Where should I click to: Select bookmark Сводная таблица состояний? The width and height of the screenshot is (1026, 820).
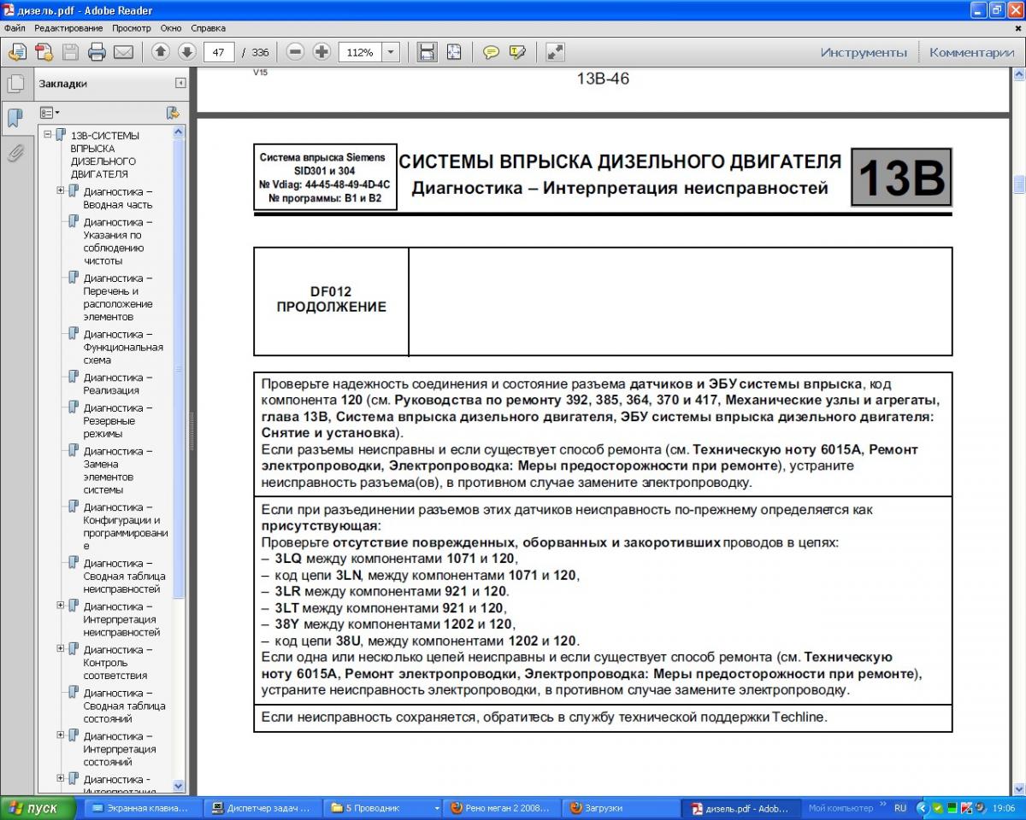(125, 706)
